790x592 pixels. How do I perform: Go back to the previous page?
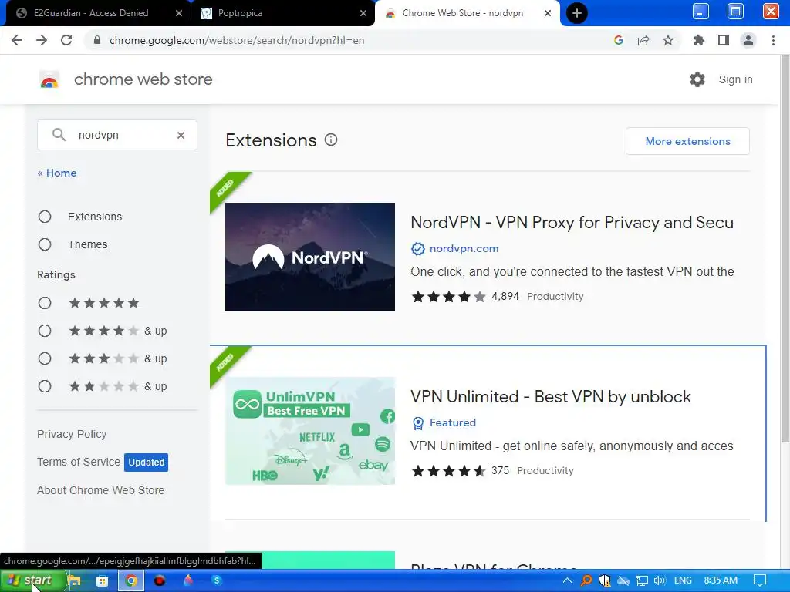coord(17,40)
